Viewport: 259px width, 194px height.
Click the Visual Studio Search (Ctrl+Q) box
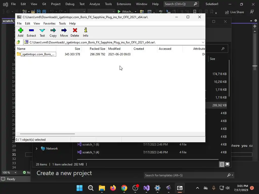181,4
